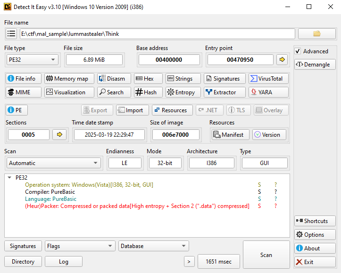Collapse the PE32 tree node

[9, 177]
